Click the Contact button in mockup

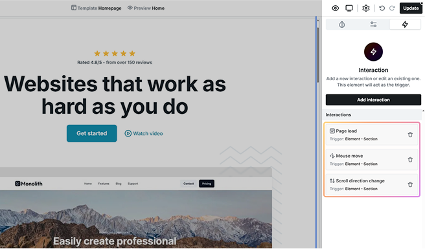pos(189,184)
